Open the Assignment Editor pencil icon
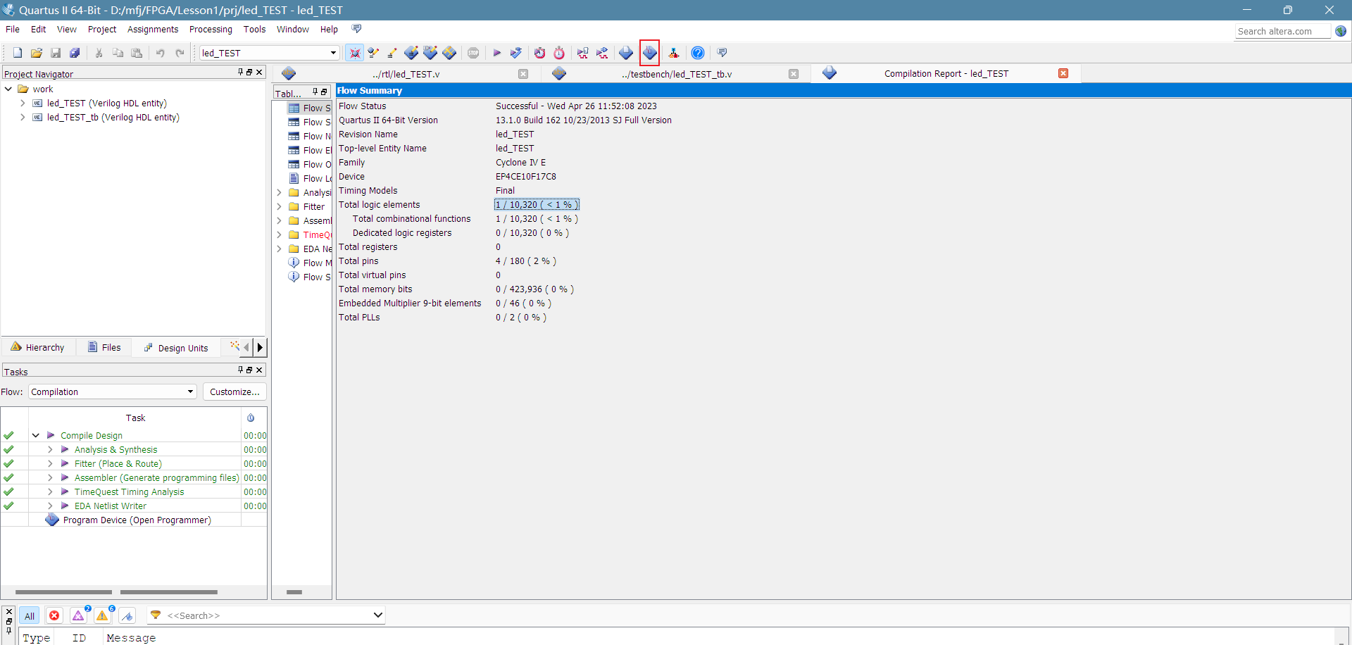The image size is (1352, 645). [x=392, y=53]
